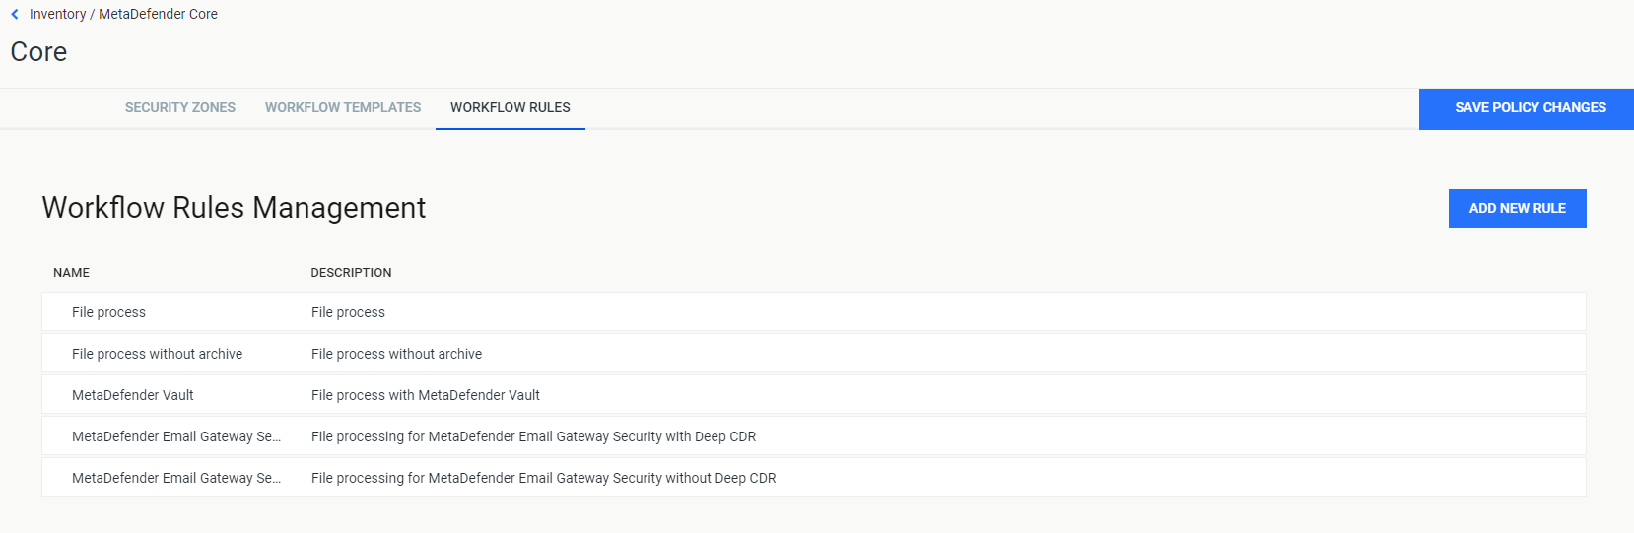Select the description ending 'without Deep CDR'
This screenshot has height=533, width=1634.
(544, 478)
